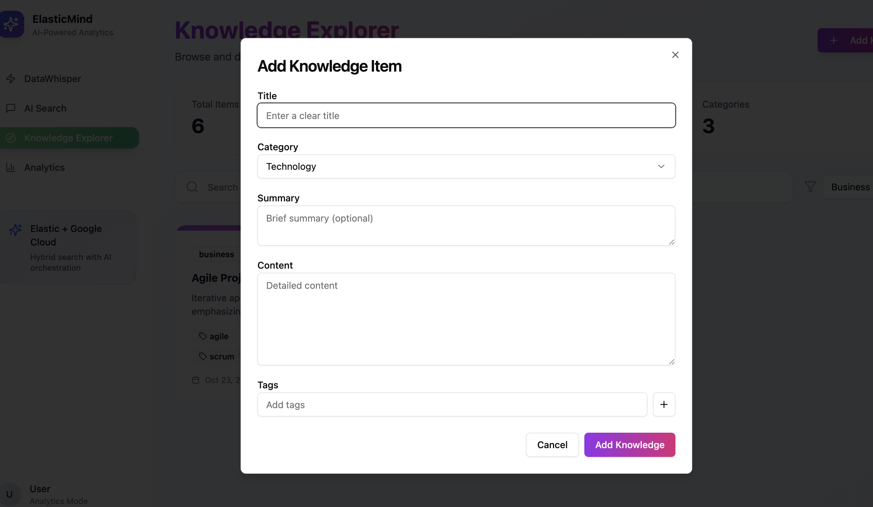
Task: Open the Category dropdown showing Technology
Action: [x=466, y=166]
